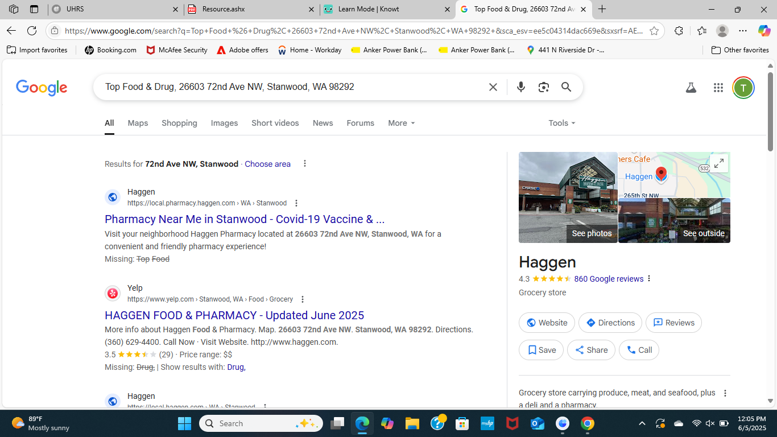
Task: Focus the browser address bar
Action: click(353, 31)
